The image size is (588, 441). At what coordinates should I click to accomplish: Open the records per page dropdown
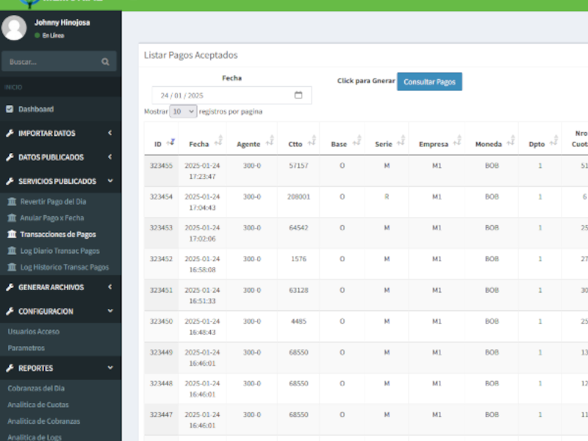[x=183, y=112]
